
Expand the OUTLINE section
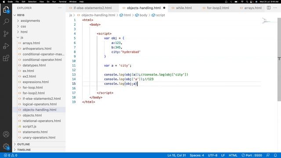39,144
